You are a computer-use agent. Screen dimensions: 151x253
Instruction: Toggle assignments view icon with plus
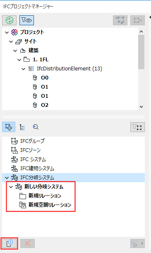(9, 127)
